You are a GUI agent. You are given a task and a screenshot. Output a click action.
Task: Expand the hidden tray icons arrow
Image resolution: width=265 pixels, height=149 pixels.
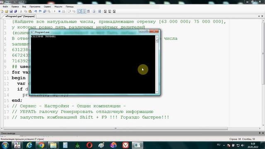tap(224, 145)
